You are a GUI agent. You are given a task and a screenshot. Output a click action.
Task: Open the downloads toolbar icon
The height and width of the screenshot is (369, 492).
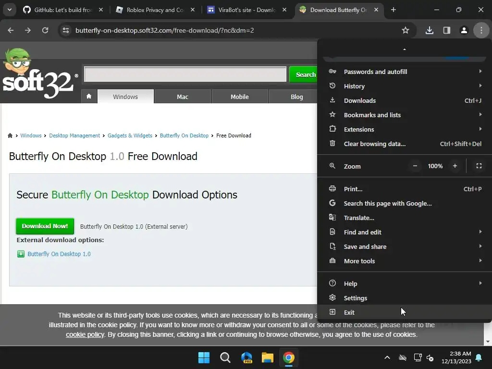tap(430, 30)
